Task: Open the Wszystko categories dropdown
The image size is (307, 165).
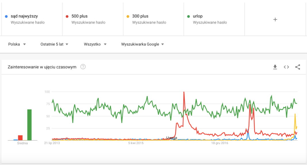Action: coord(95,44)
